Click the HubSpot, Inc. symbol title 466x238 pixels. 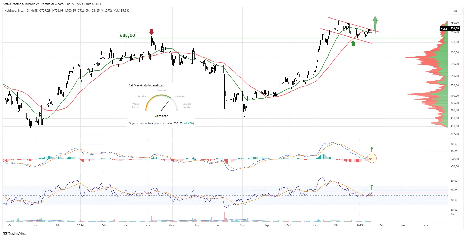point(14,11)
